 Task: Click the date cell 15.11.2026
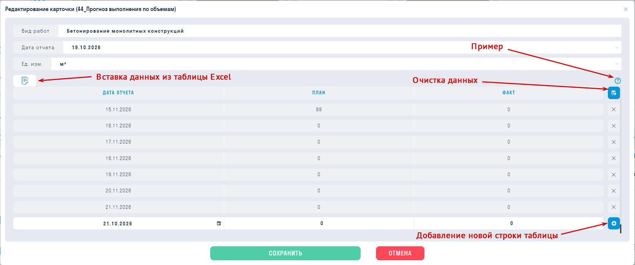(118, 109)
